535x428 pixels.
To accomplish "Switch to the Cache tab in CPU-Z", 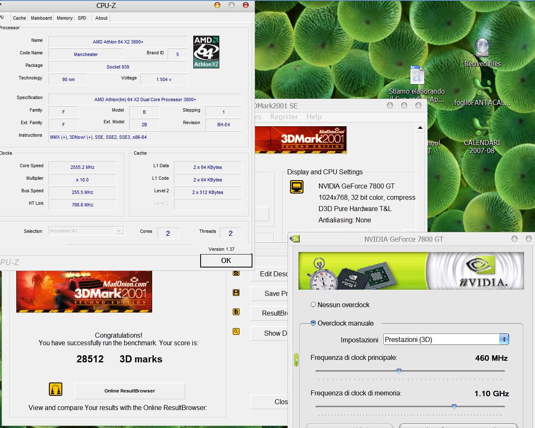I will pyautogui.click(x=19, y=18).
